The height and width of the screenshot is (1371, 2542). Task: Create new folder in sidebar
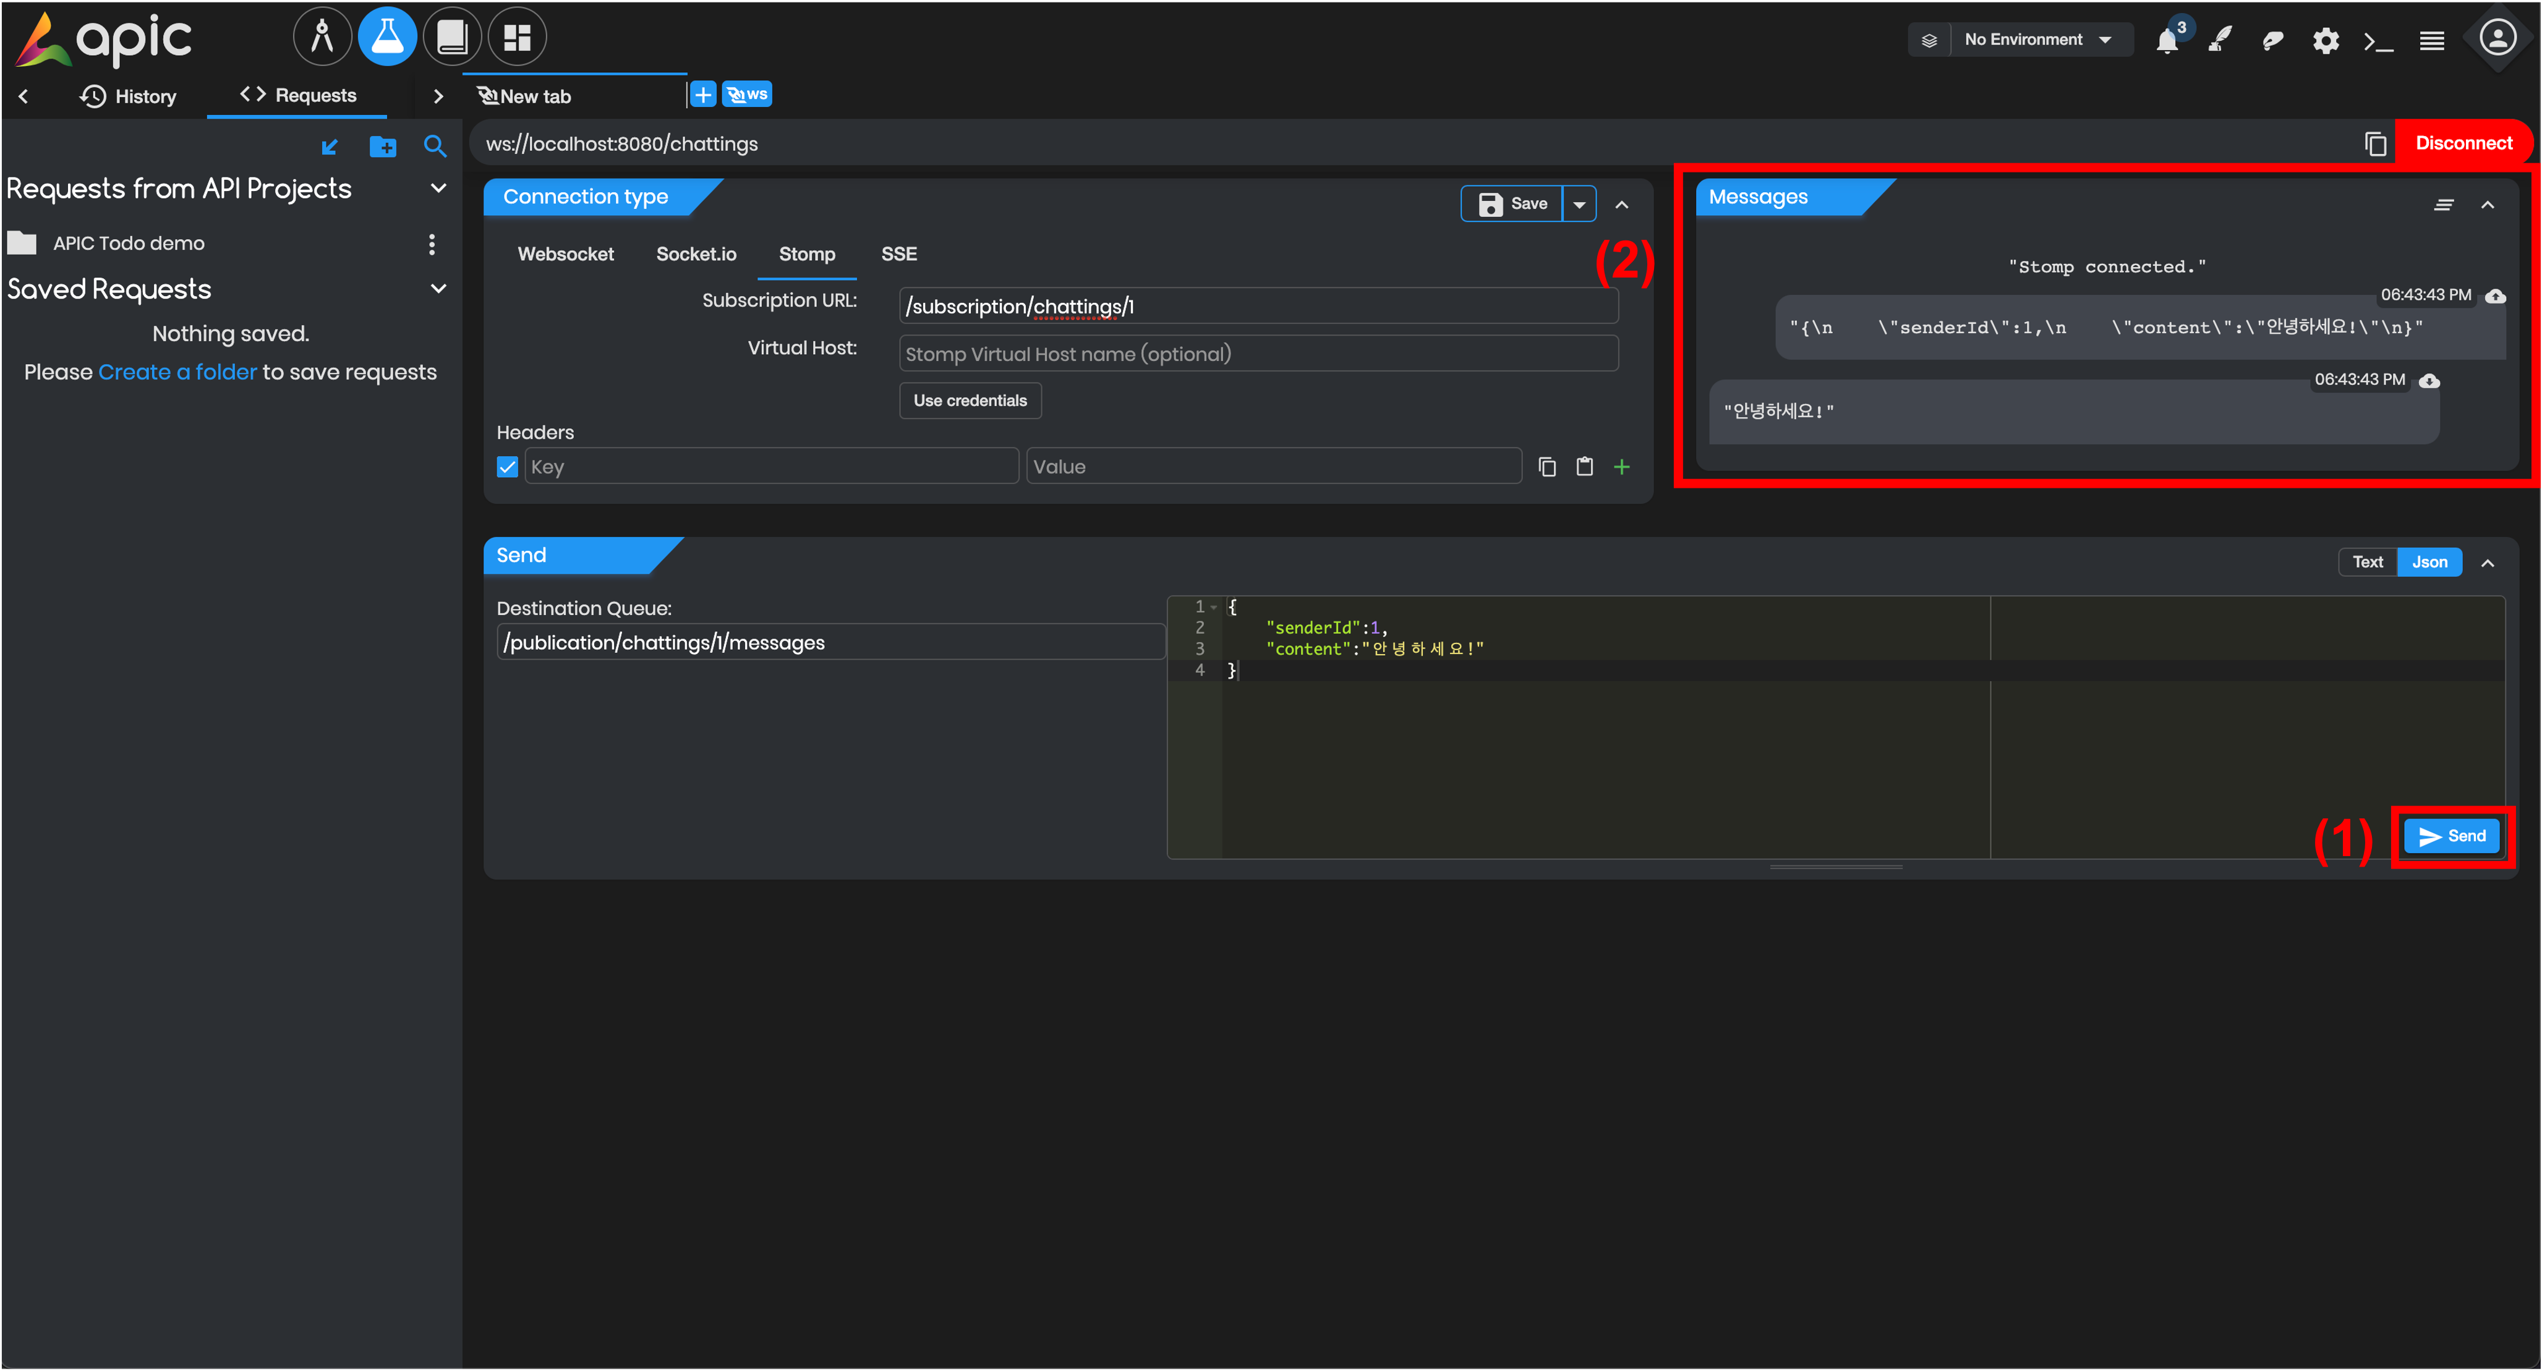point(383,147)
